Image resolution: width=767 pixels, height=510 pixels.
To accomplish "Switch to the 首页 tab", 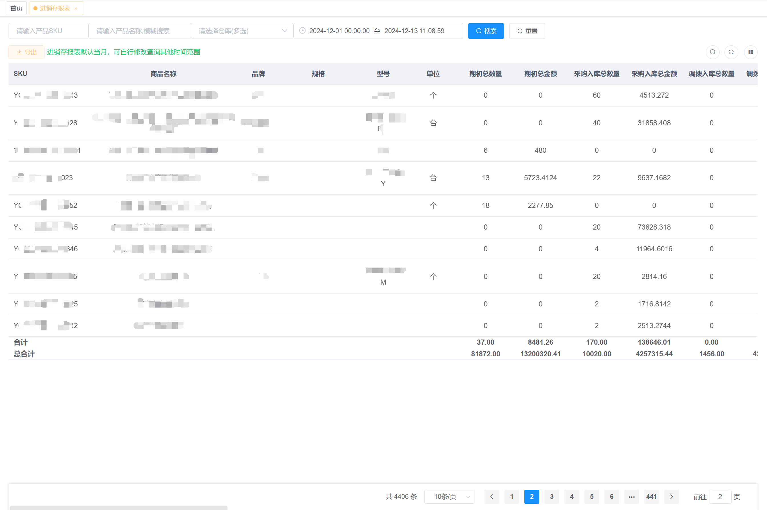I will click(16, 8).
